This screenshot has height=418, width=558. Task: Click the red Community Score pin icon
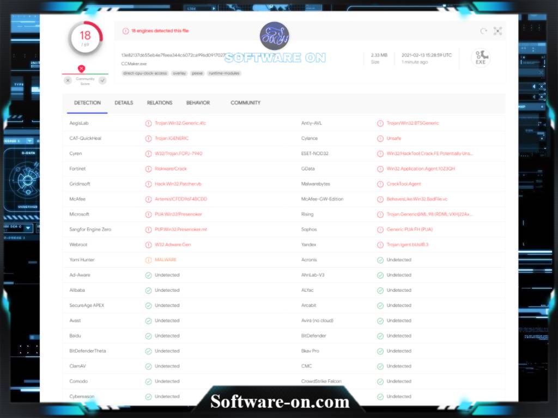[82, 68]
